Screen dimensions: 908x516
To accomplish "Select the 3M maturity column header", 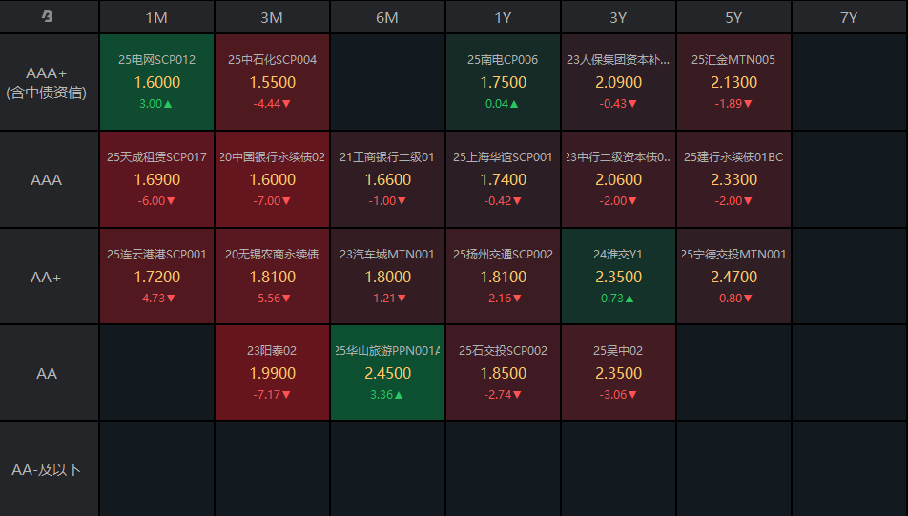I will [272, 17].
